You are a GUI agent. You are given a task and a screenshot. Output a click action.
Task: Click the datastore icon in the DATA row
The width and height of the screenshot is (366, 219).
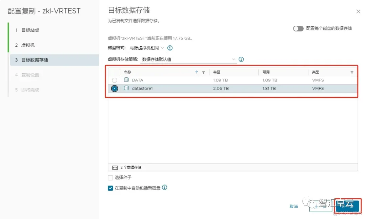click(x=126, y=80)
